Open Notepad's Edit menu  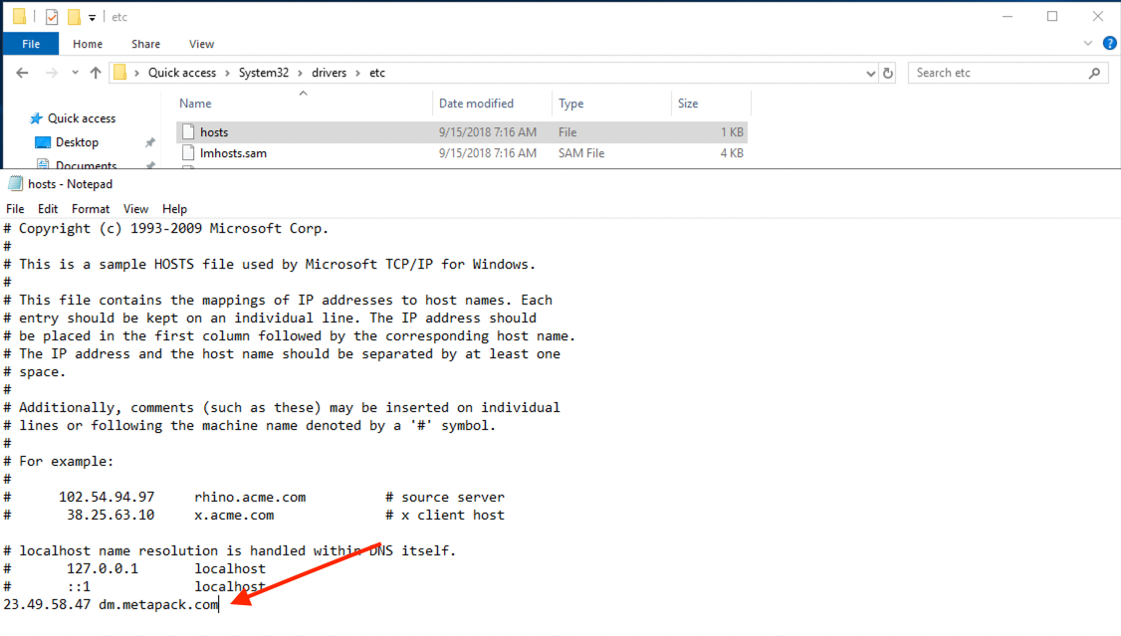48,209
